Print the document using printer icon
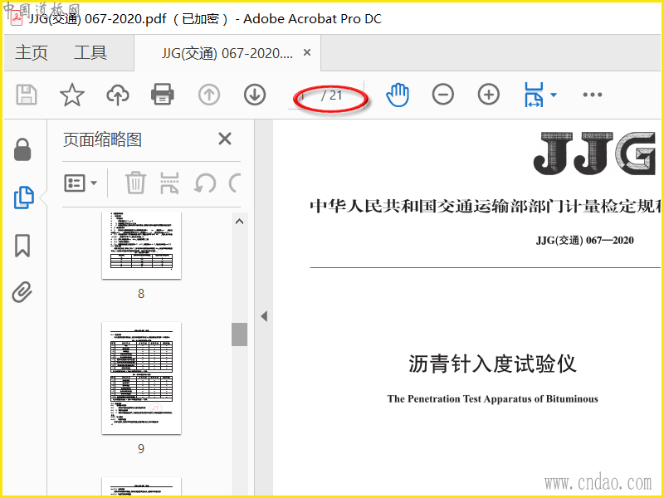 [x=163, y=95]
